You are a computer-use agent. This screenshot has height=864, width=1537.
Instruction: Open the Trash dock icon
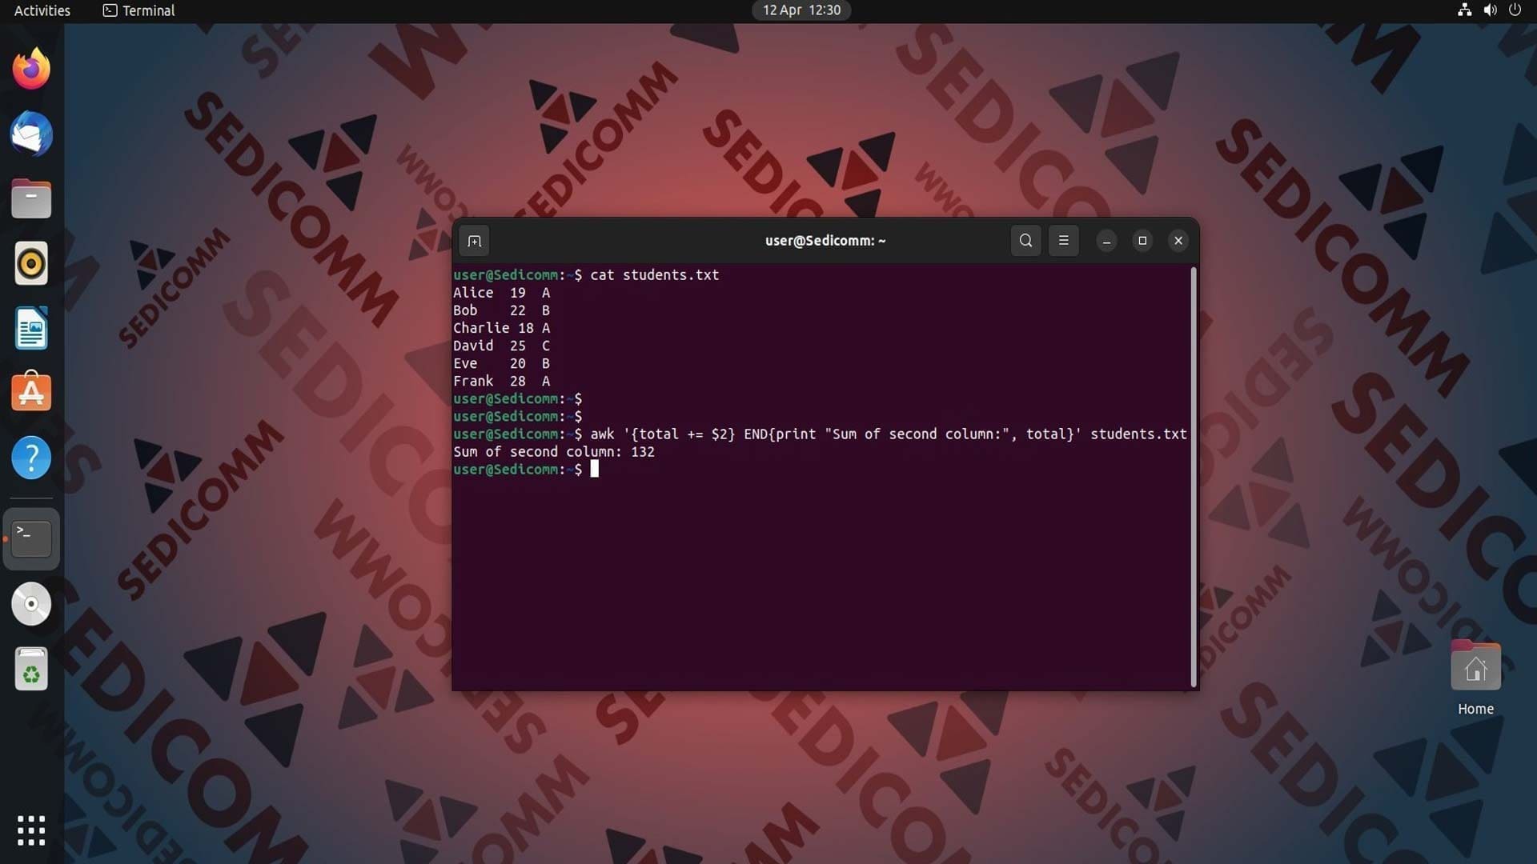pyautogui.click(x=31, y=669)
